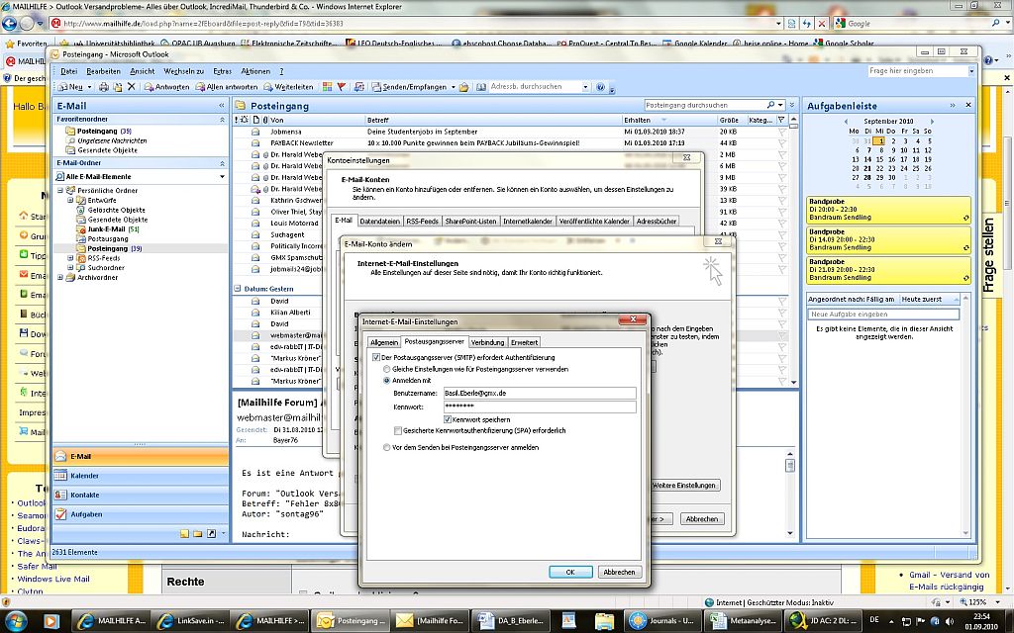Open the Metaanalyse Excel taskbar item
This screenshot has width=1014, height=633.
pos(743,621)
